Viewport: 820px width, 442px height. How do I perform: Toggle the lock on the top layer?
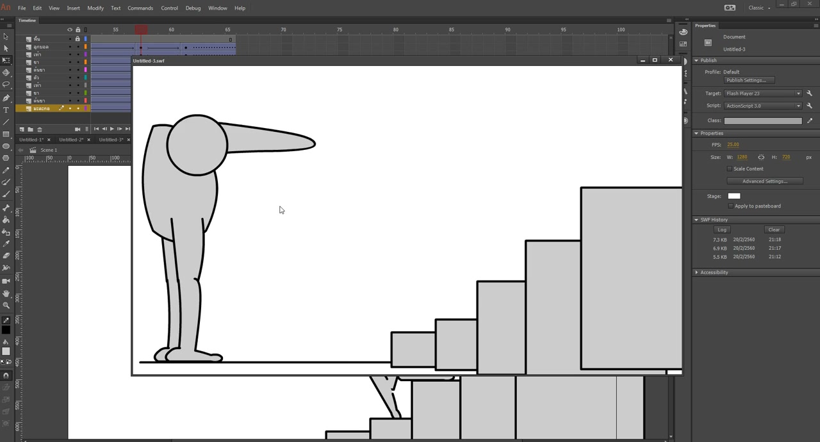(x=78, y=39)
